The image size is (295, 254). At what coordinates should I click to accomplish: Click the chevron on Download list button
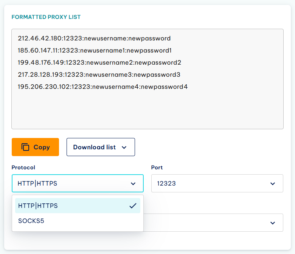pos(124,147)
